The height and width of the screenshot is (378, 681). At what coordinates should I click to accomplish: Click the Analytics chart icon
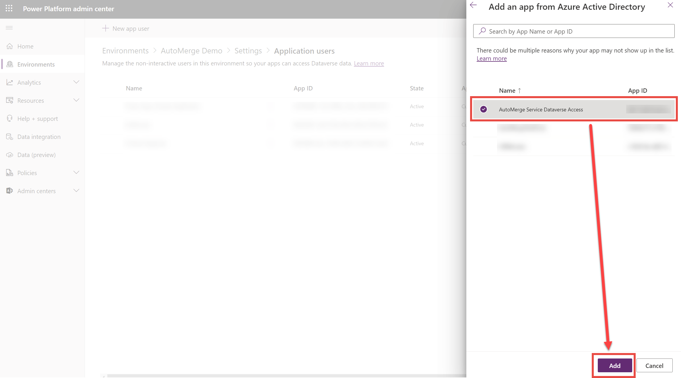coord(10,82)
